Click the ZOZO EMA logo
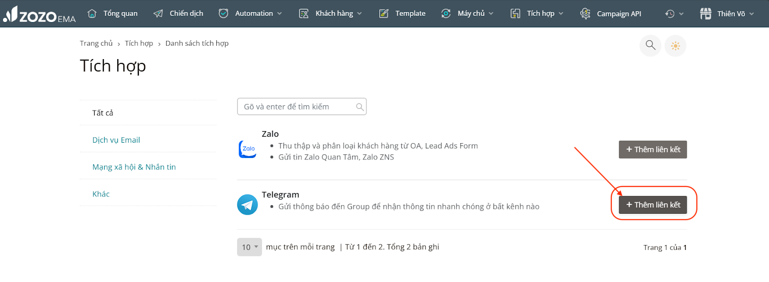Viewport: 769px width, 282px height. coord(39,14)
